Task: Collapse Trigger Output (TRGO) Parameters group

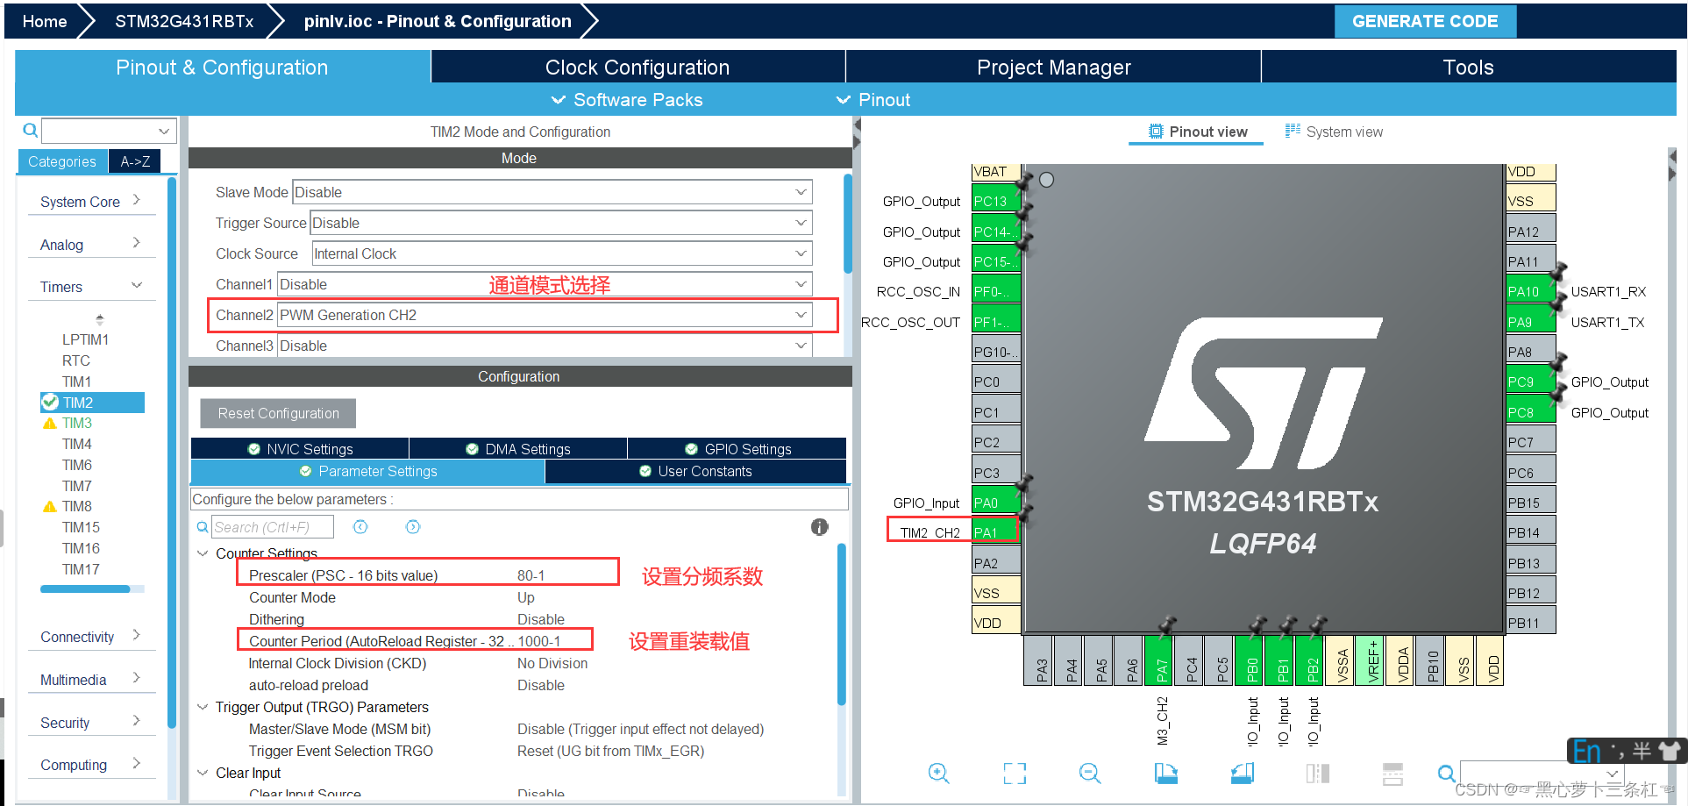Action: [203, 707]
